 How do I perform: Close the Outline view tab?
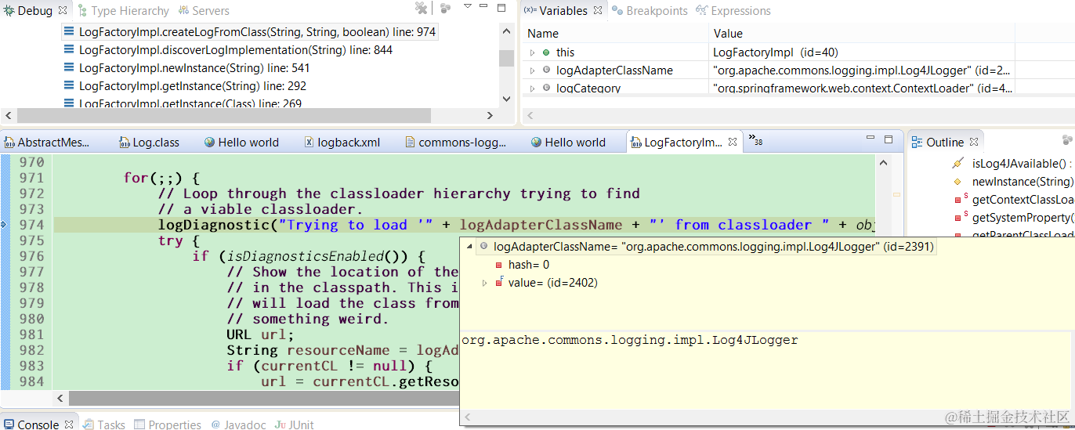974,143
